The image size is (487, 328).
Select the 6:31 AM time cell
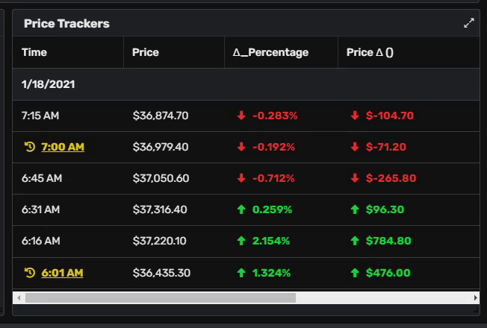pos(40,209)
